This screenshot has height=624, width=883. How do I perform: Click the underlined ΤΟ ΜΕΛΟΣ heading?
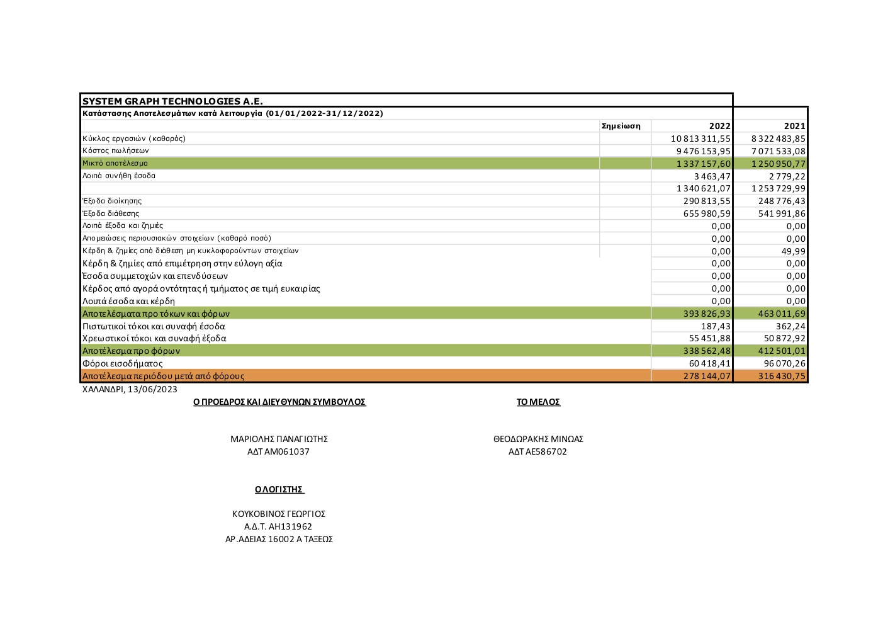[538, 402]
